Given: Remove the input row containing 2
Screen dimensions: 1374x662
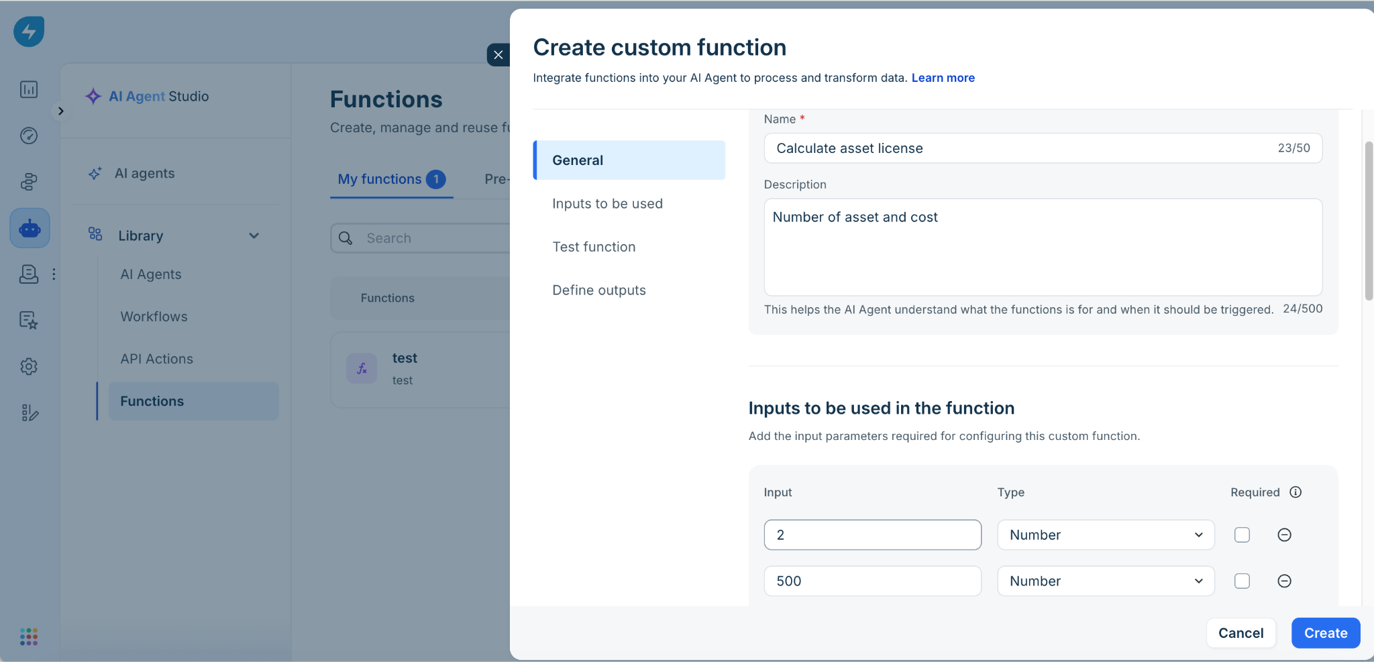Looking at the screenshot, I should tap(1284, 535).
